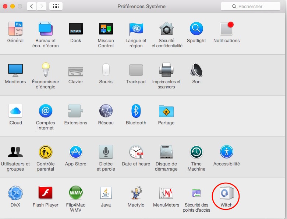The width and height of the screenshot is (287, 219).
Task: Open the Notifications preferences
Action: [x=226, y=29]
